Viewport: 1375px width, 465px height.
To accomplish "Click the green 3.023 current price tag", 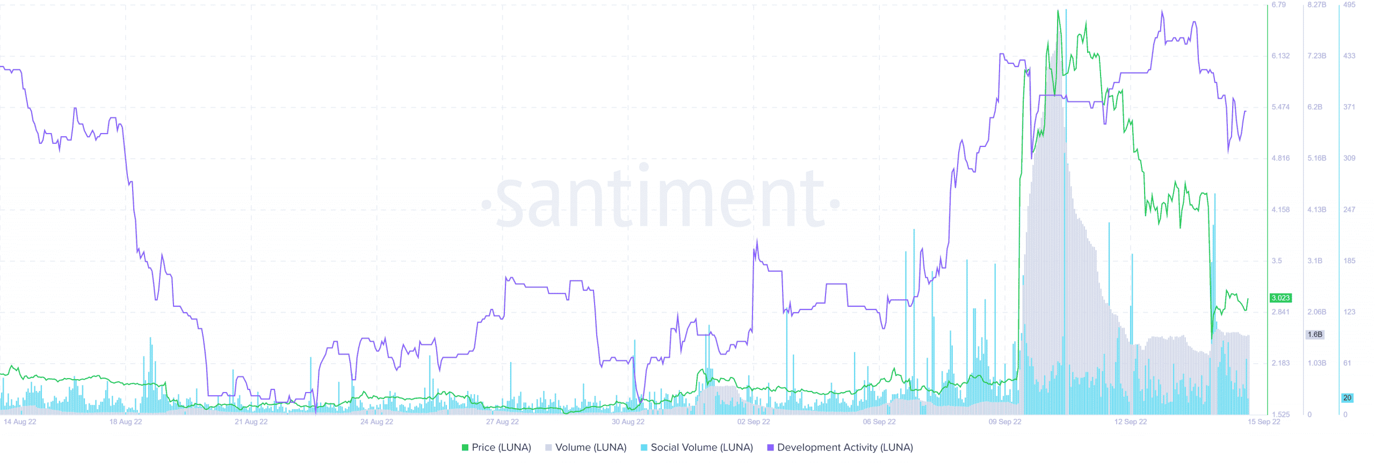I will coord(1280,298).
